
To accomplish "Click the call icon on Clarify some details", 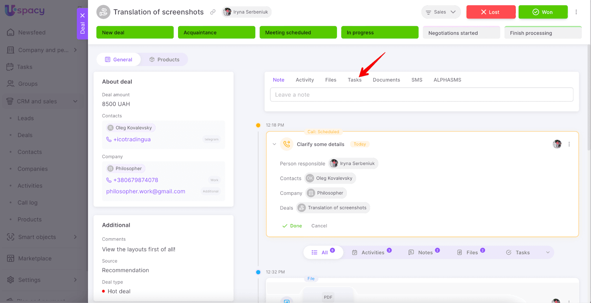I will (x=287, y=144).
